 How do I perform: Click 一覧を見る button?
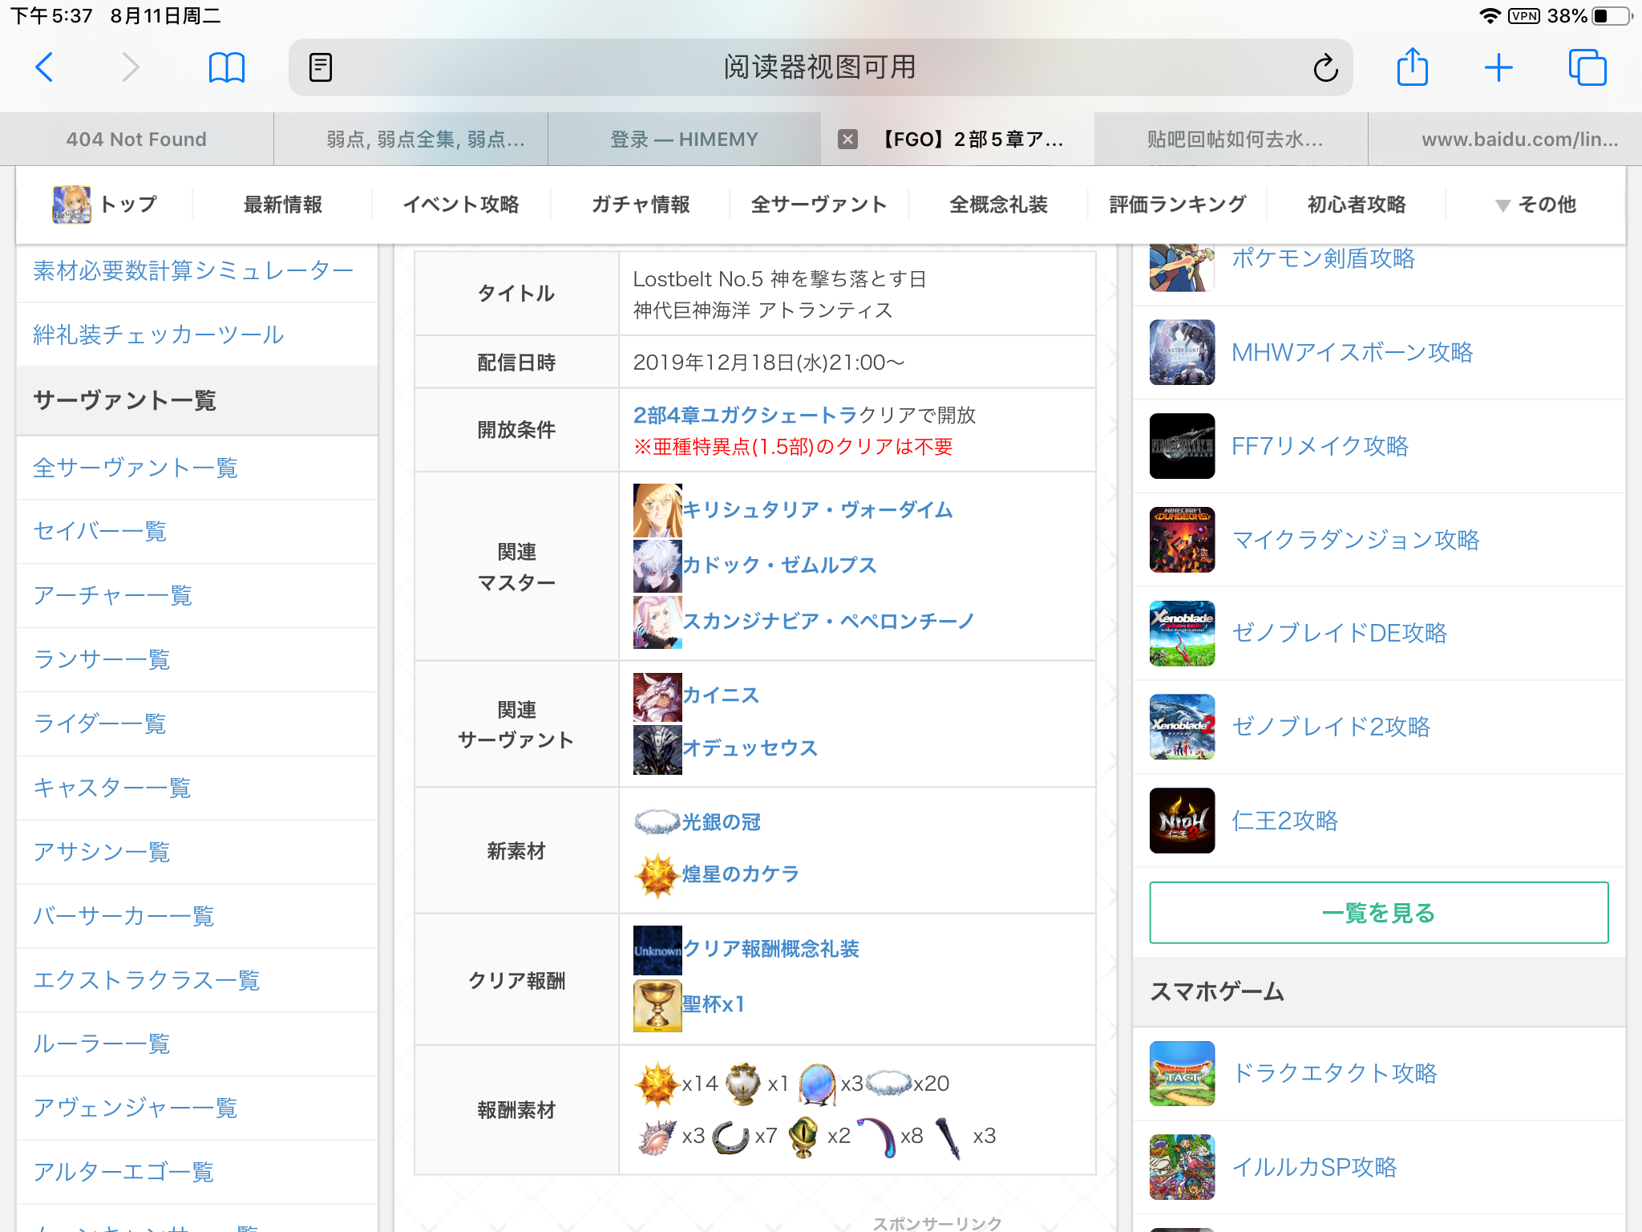pos(1379,913)
